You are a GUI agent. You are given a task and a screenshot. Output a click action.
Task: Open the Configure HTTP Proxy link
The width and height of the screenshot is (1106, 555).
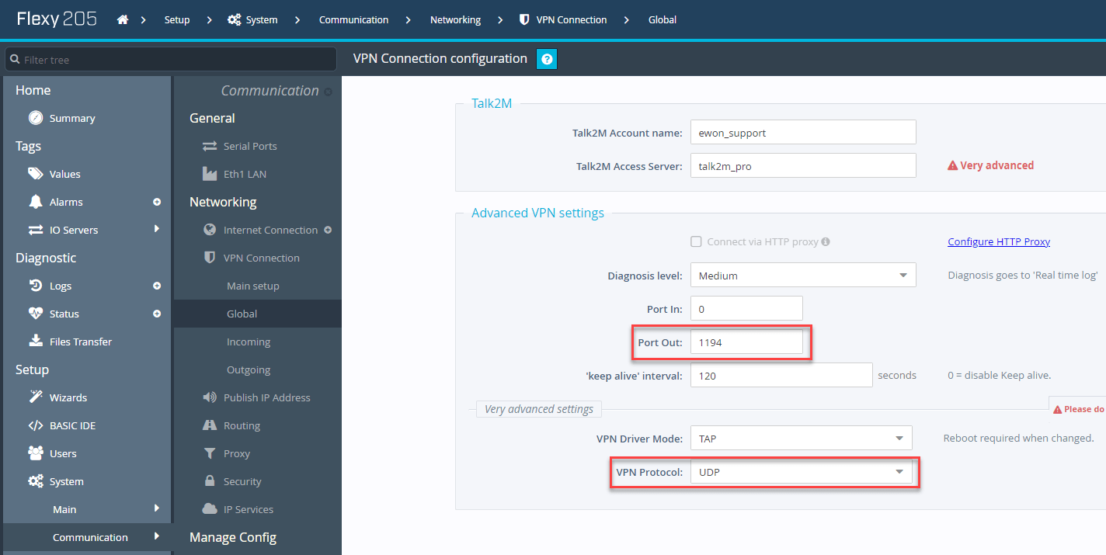(x=998, y=241)
